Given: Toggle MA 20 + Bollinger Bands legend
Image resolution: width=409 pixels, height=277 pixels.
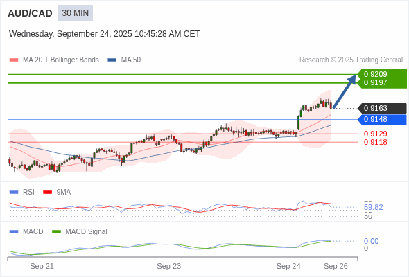Looking at the screenshot, I should [54, 60].
